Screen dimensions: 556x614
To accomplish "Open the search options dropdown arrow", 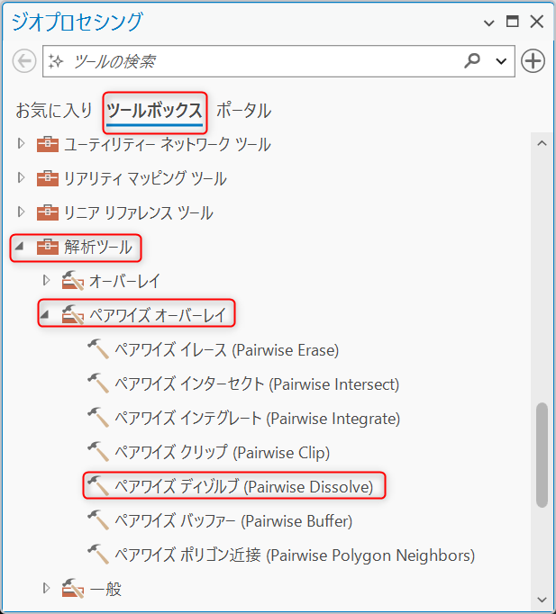I will tap(501, 61).
